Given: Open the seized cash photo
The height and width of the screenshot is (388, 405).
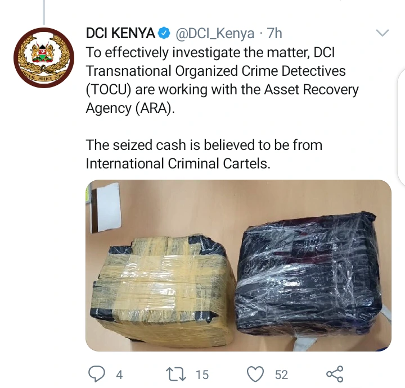Looking at the screenshot, I should [238, 265].
